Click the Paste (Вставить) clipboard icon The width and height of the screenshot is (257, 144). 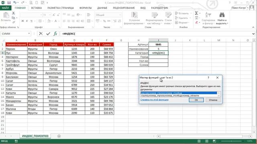tap(6, 15)
